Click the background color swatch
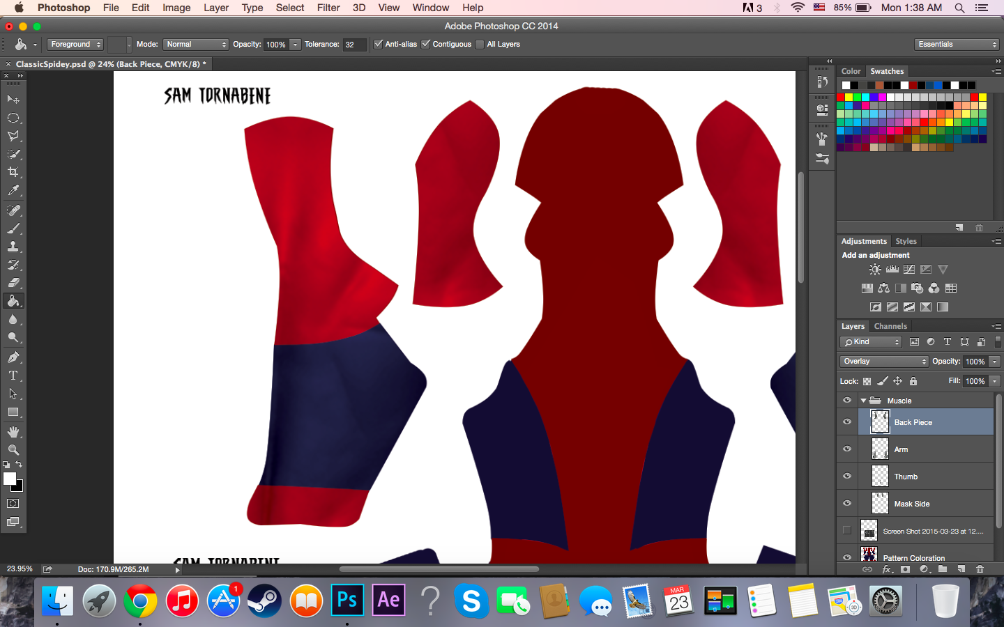 [19, 487]
